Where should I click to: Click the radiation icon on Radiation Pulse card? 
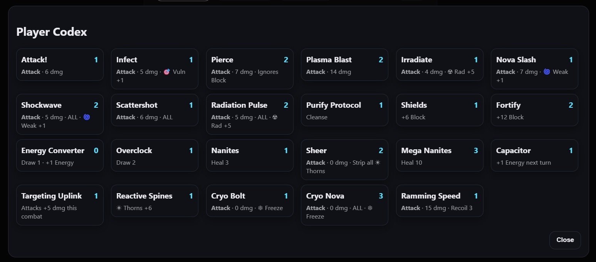275,117
